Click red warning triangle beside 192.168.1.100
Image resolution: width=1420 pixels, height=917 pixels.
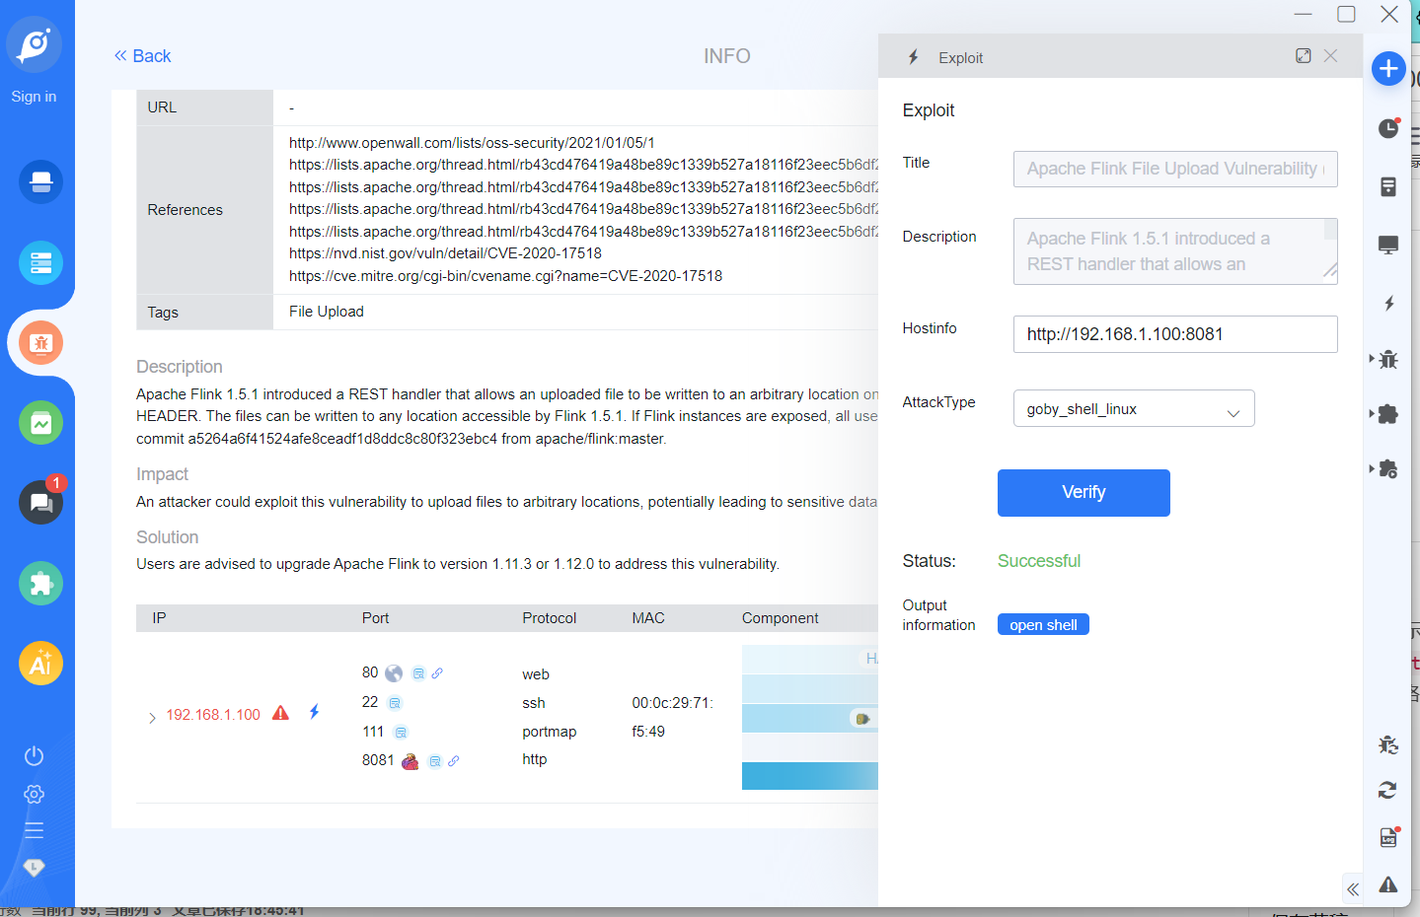[281, 713]
